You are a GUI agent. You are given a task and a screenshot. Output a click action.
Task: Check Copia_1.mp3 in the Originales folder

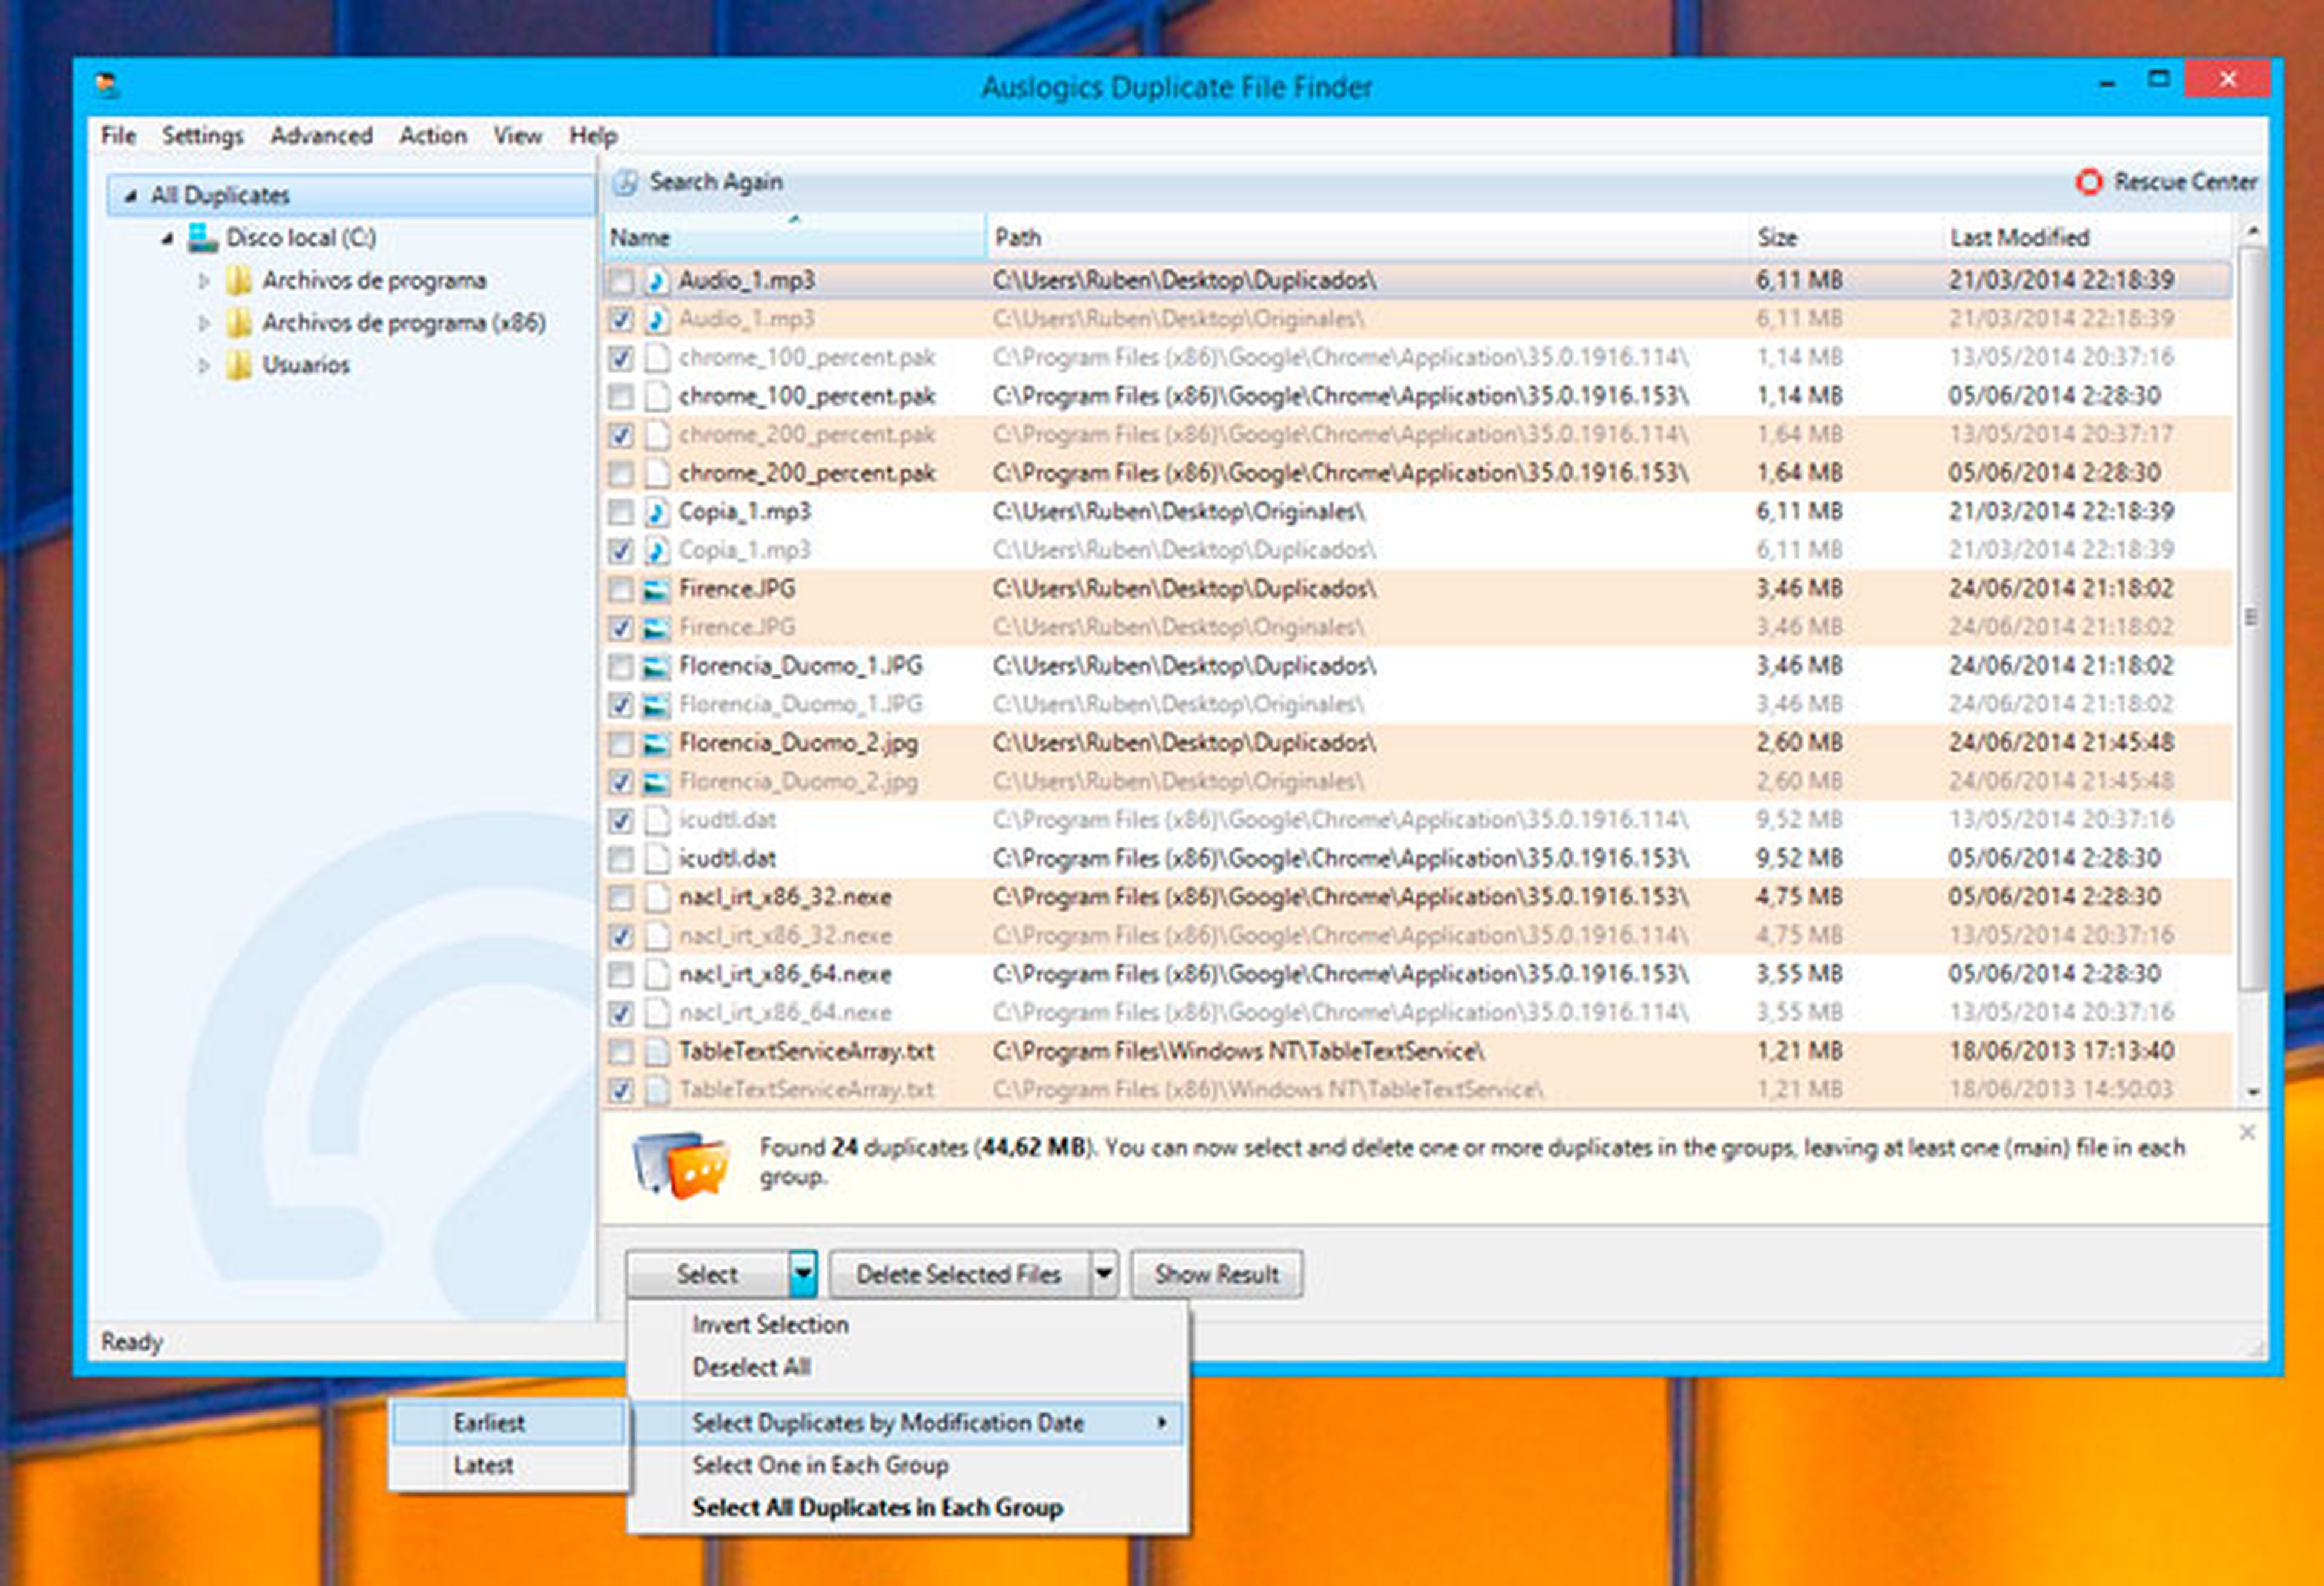pos(621,512)
